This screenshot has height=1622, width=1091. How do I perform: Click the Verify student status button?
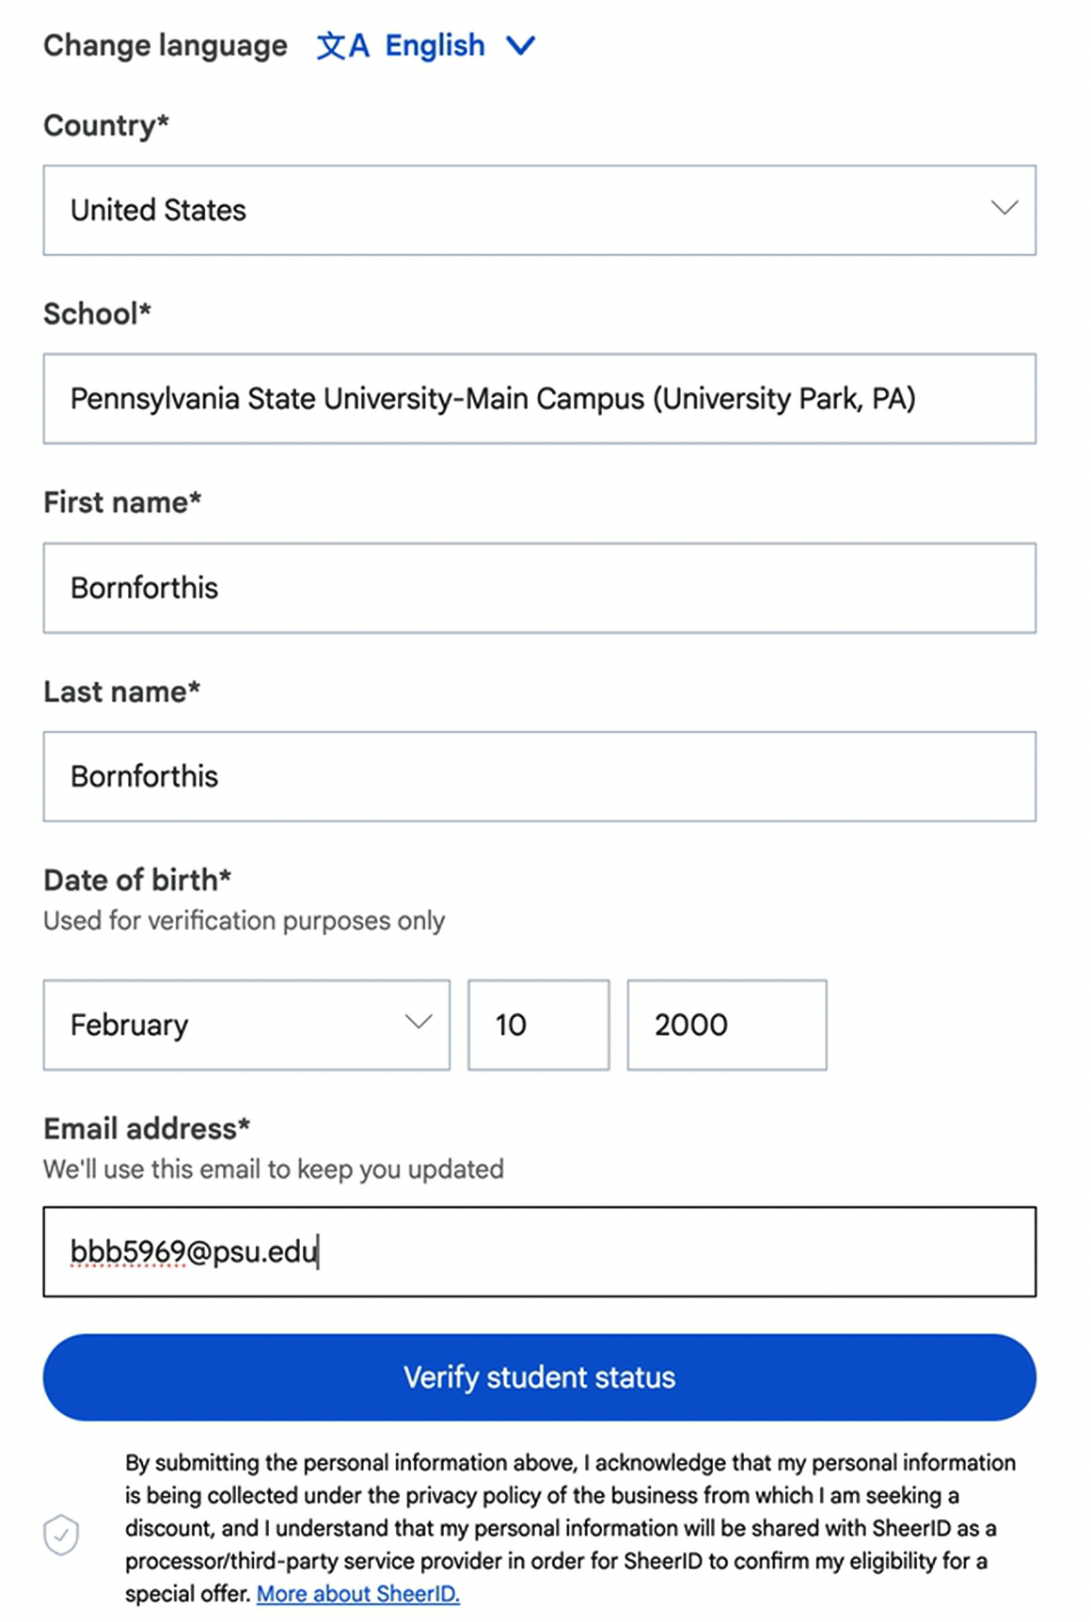point(539,1376)
